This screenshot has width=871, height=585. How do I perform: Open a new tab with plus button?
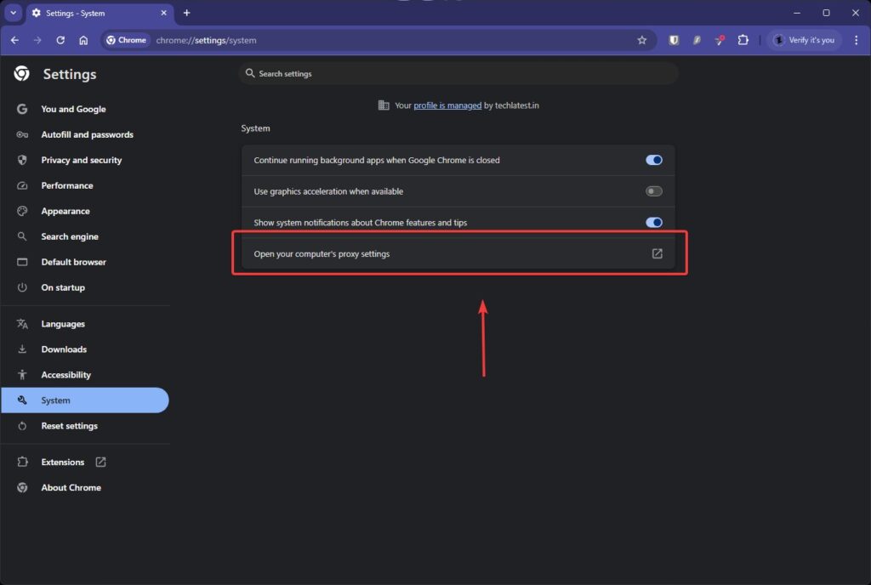tap(186, 13)
